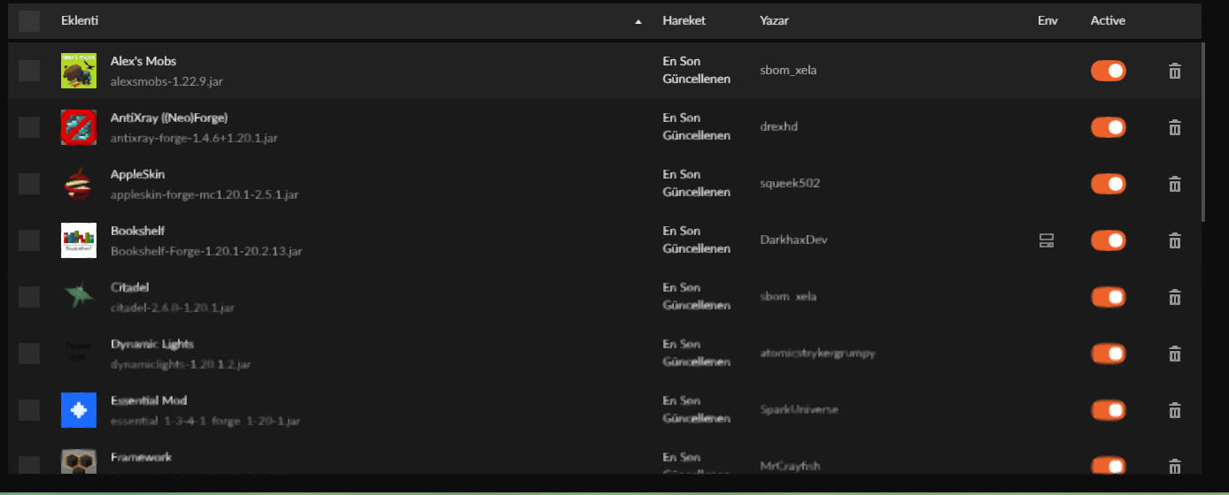Click file name alexsmobs-1.22.9.jar
Image resolution: width=1229 pixels, height=495 pixels.
point(167,81)
